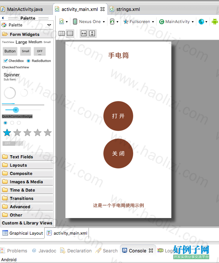Expand the Time & Date category
The height and width of the screenshot is (263, 219).
point(27,190)
